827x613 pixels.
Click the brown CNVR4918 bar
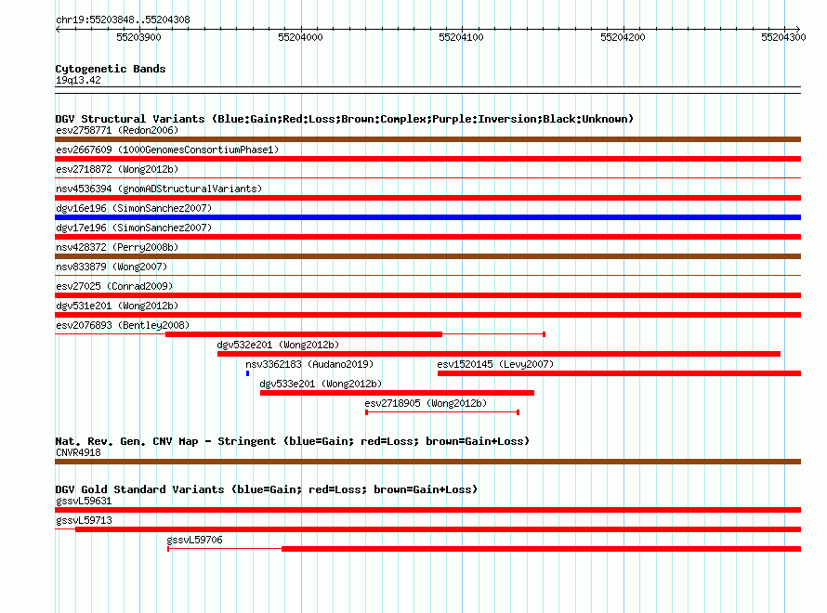427,462
